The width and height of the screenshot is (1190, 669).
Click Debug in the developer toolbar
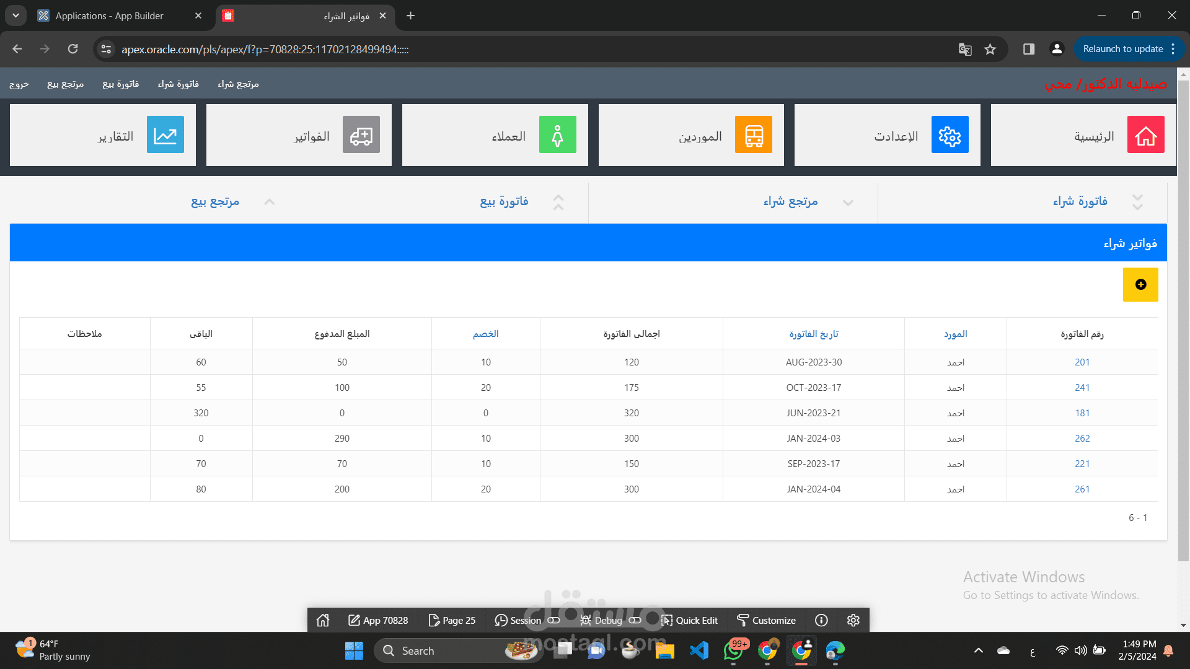pyautogui.click(x=601, y=620)
